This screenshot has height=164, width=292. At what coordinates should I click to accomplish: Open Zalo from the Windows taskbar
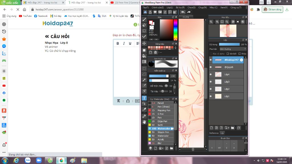[28, 160]
